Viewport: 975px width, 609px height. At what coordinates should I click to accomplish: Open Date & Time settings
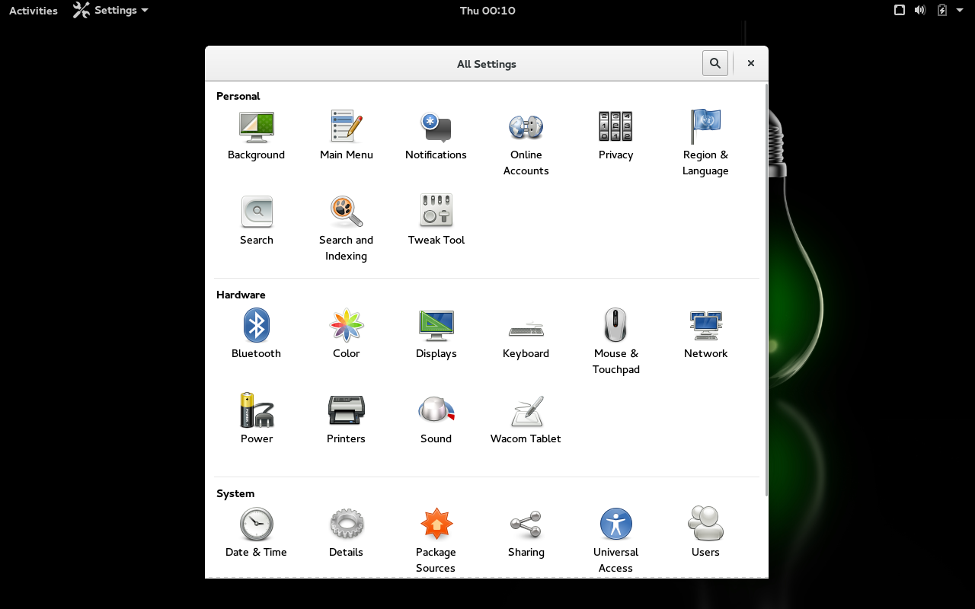point(256,525)
